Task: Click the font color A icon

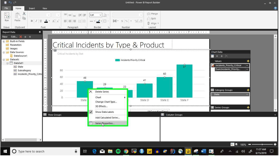Action: click(46, 21)
